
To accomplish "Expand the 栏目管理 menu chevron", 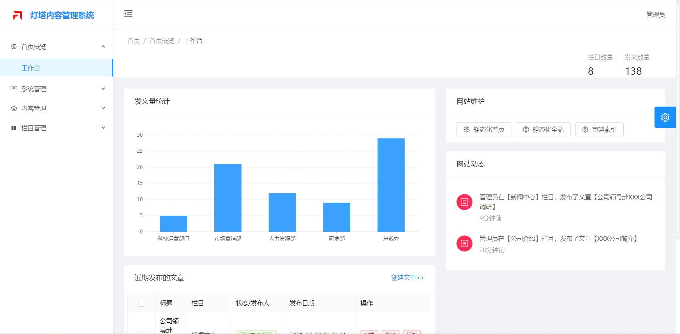I will [103, 128].
